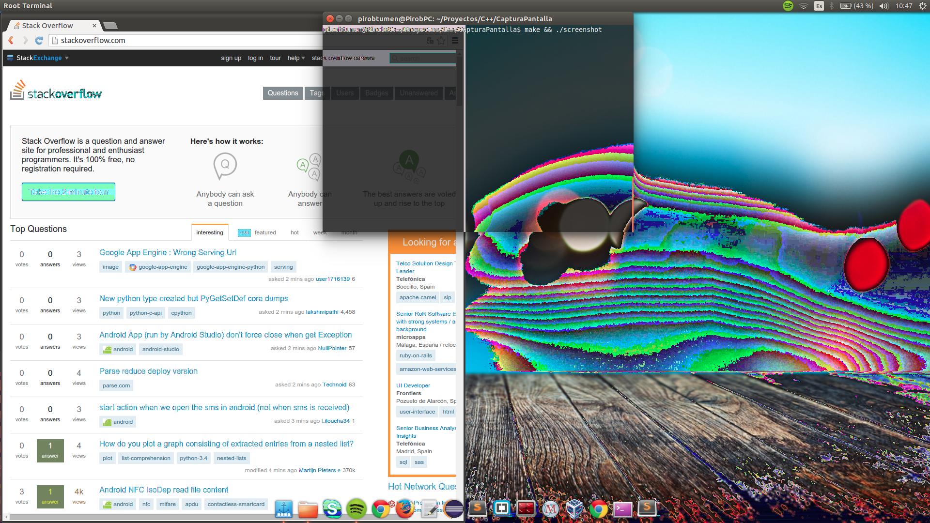Click 'Take the 2 minute tour' button
This screenshot has height=523, width=930.
coord(69,192)
